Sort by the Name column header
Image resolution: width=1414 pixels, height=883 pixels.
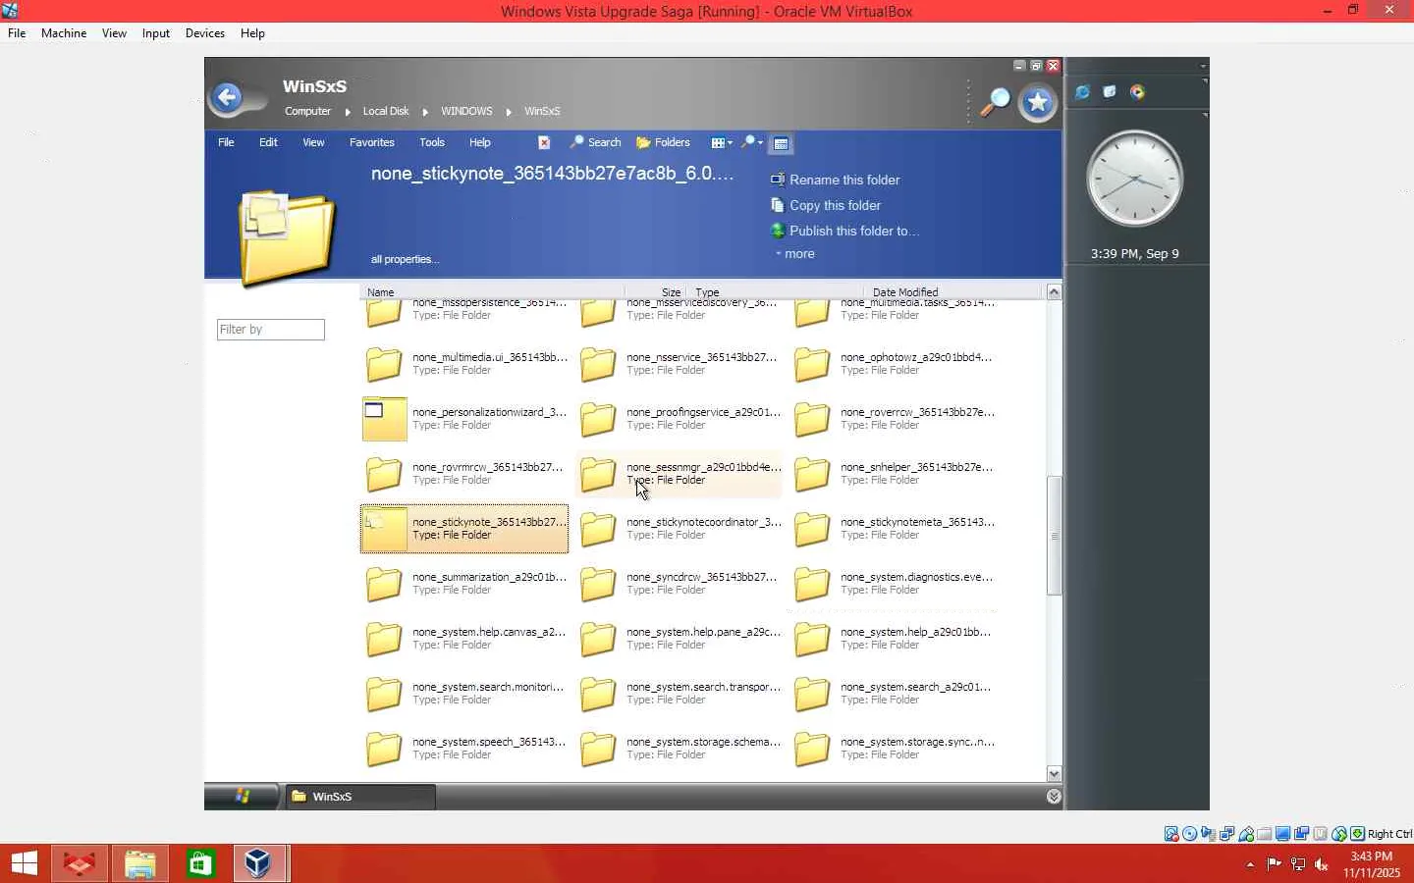[491, 291]
